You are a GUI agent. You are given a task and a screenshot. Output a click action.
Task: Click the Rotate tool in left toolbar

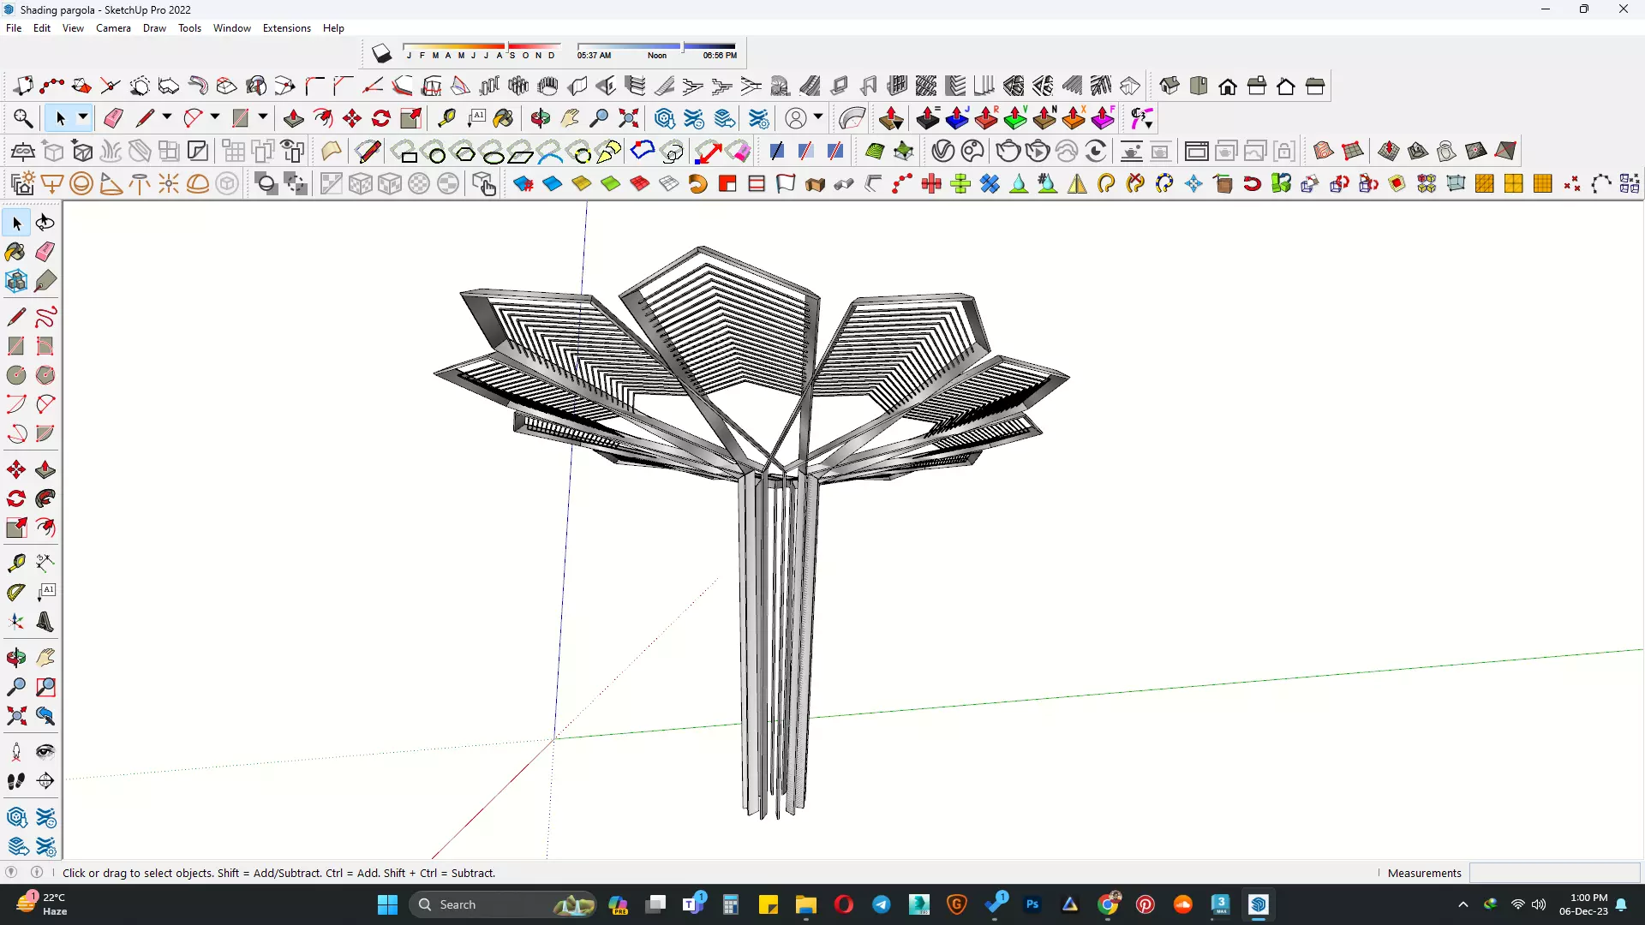15,498
